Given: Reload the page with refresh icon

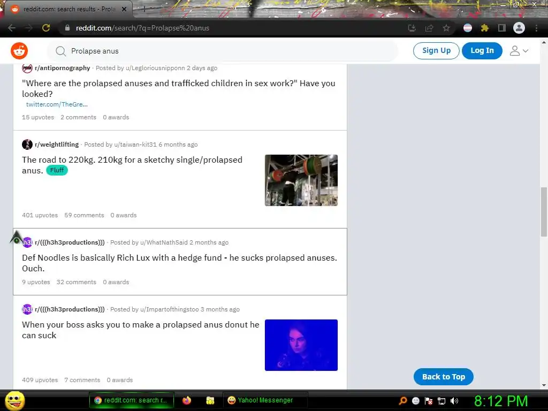Looking at the screenshot, I should click(46, 28).
